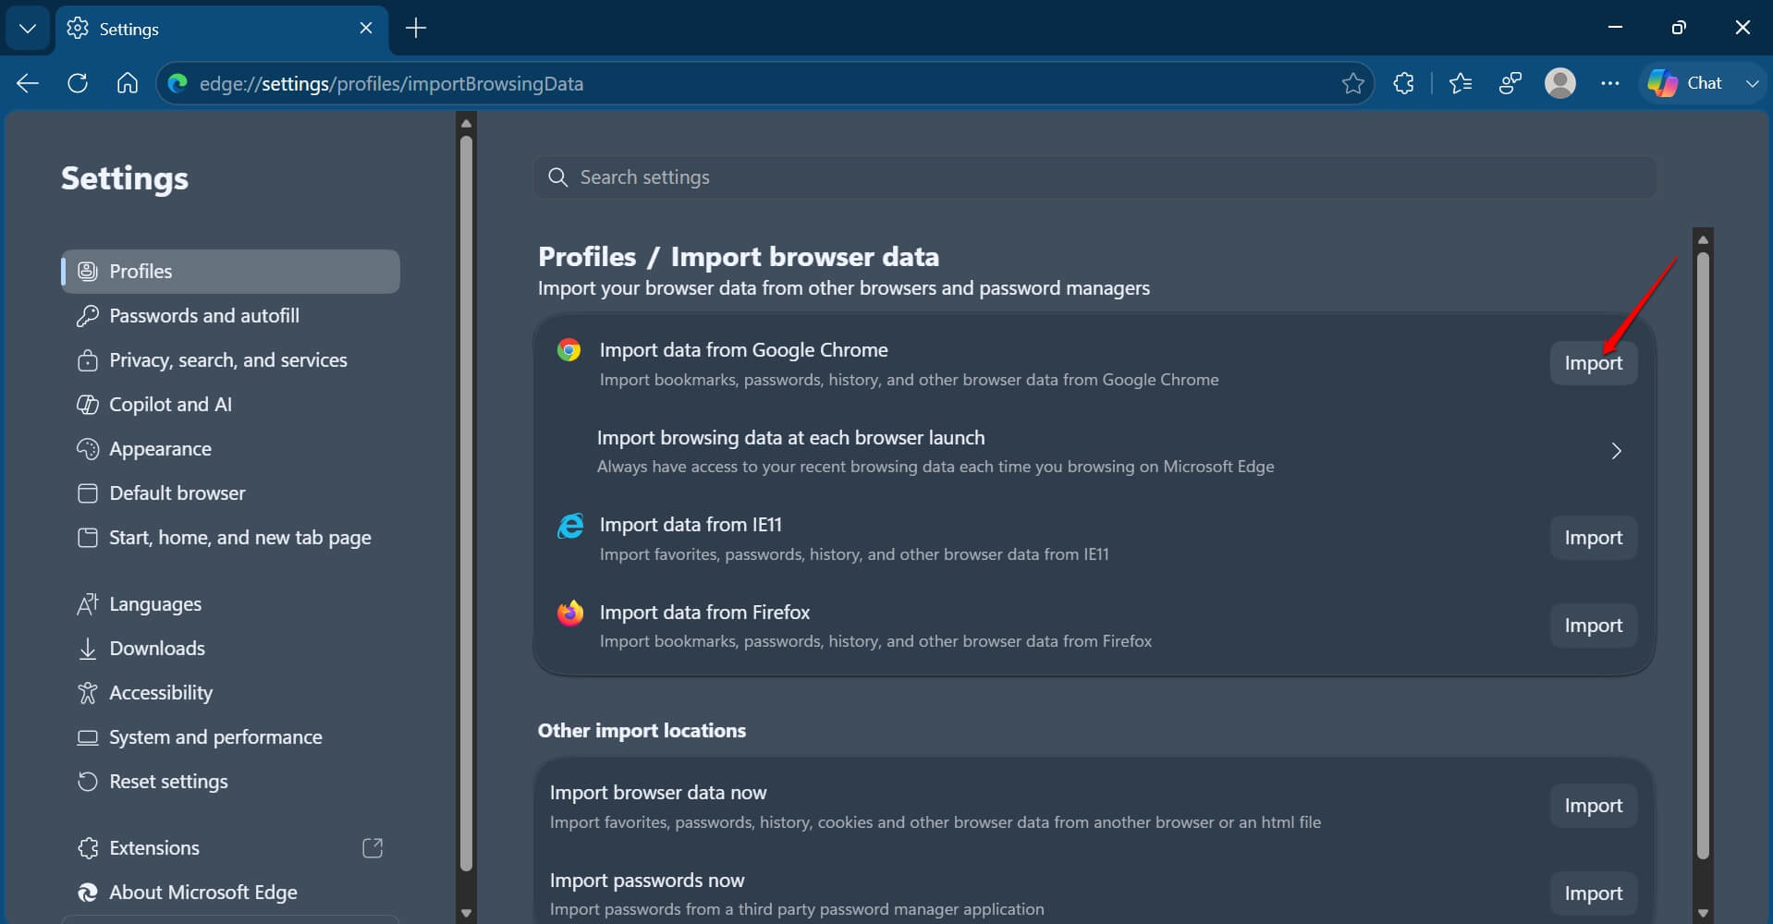Open Downloads settings
This screenshot has width=1773, height=924.
(x=230, y=649)
